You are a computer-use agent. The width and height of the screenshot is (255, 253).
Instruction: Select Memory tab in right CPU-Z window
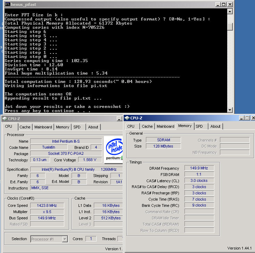coord(185,126)
